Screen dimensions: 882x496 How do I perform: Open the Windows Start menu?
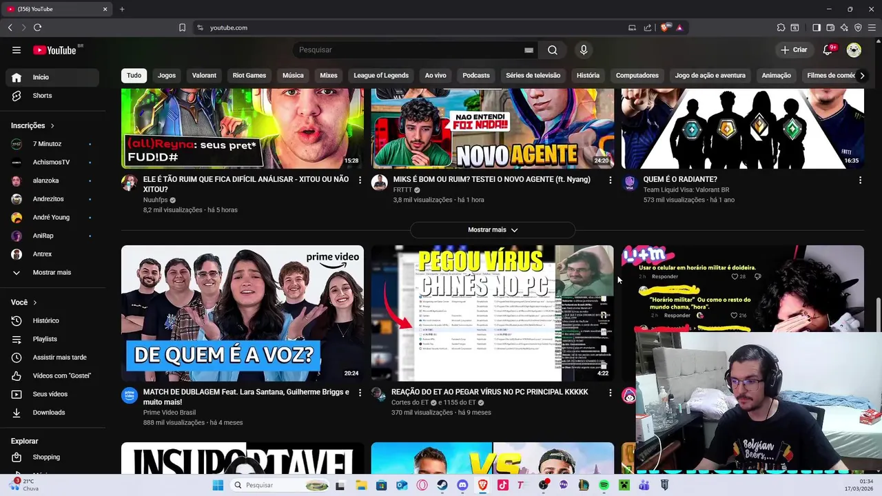[x=218, y=485]
